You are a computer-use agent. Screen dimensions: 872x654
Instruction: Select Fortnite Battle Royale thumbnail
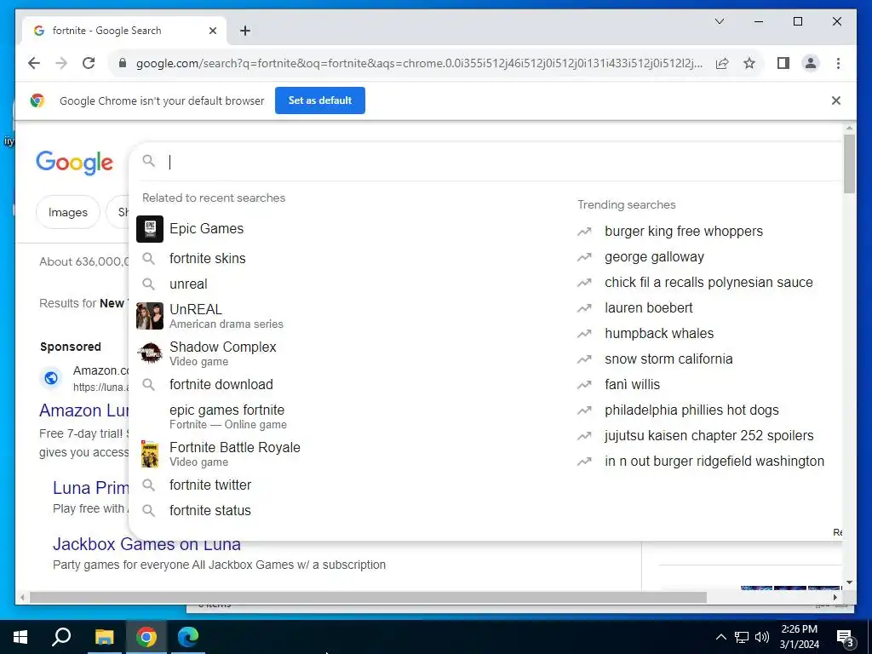tap(150, 454)
